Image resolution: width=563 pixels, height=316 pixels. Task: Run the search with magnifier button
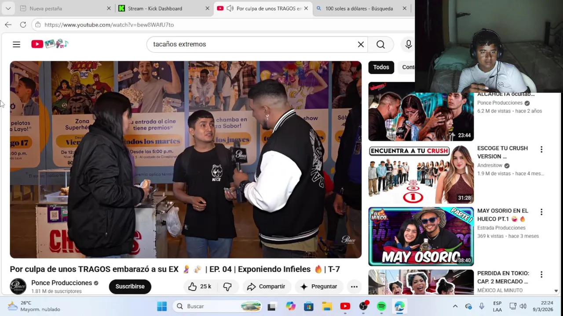pyautogui.click(x=380, y=44)
